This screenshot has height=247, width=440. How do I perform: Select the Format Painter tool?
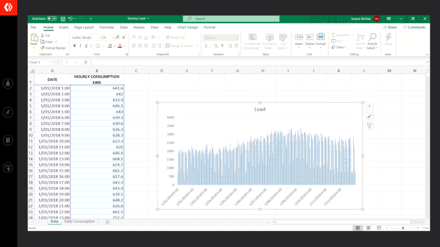pyautogui.click(x=53, y=48)
